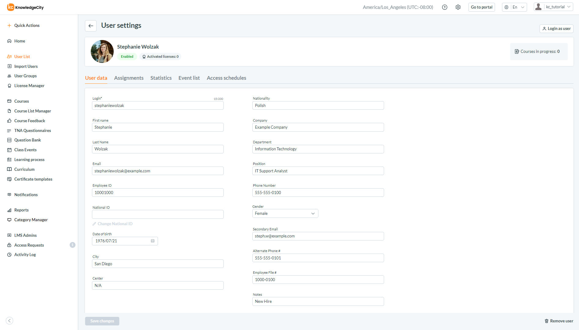Click the back arrow beside User settings
579x330 pixels.
[x=91, y=26]
